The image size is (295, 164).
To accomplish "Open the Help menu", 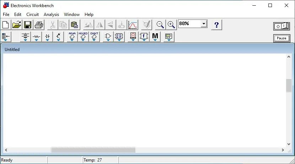I will pyautogui.click(x=89, y=15).
